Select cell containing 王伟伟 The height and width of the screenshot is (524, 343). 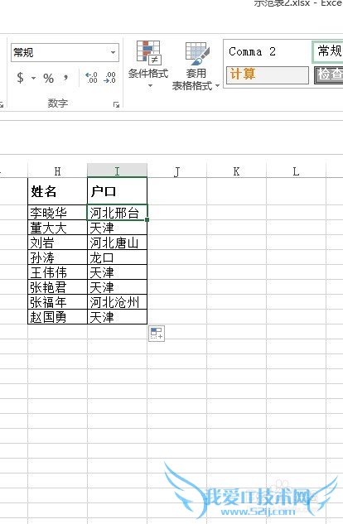pos(57,272)
